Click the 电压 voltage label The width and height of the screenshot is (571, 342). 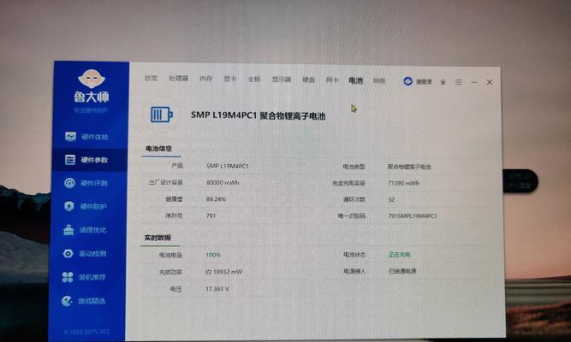coord(175,289)
